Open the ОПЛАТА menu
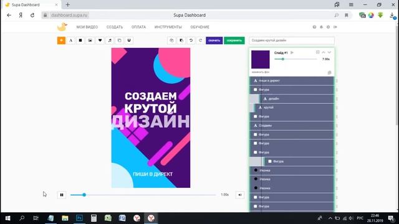The width and height of the screenshot is (399, 224). tap(138, 27)
